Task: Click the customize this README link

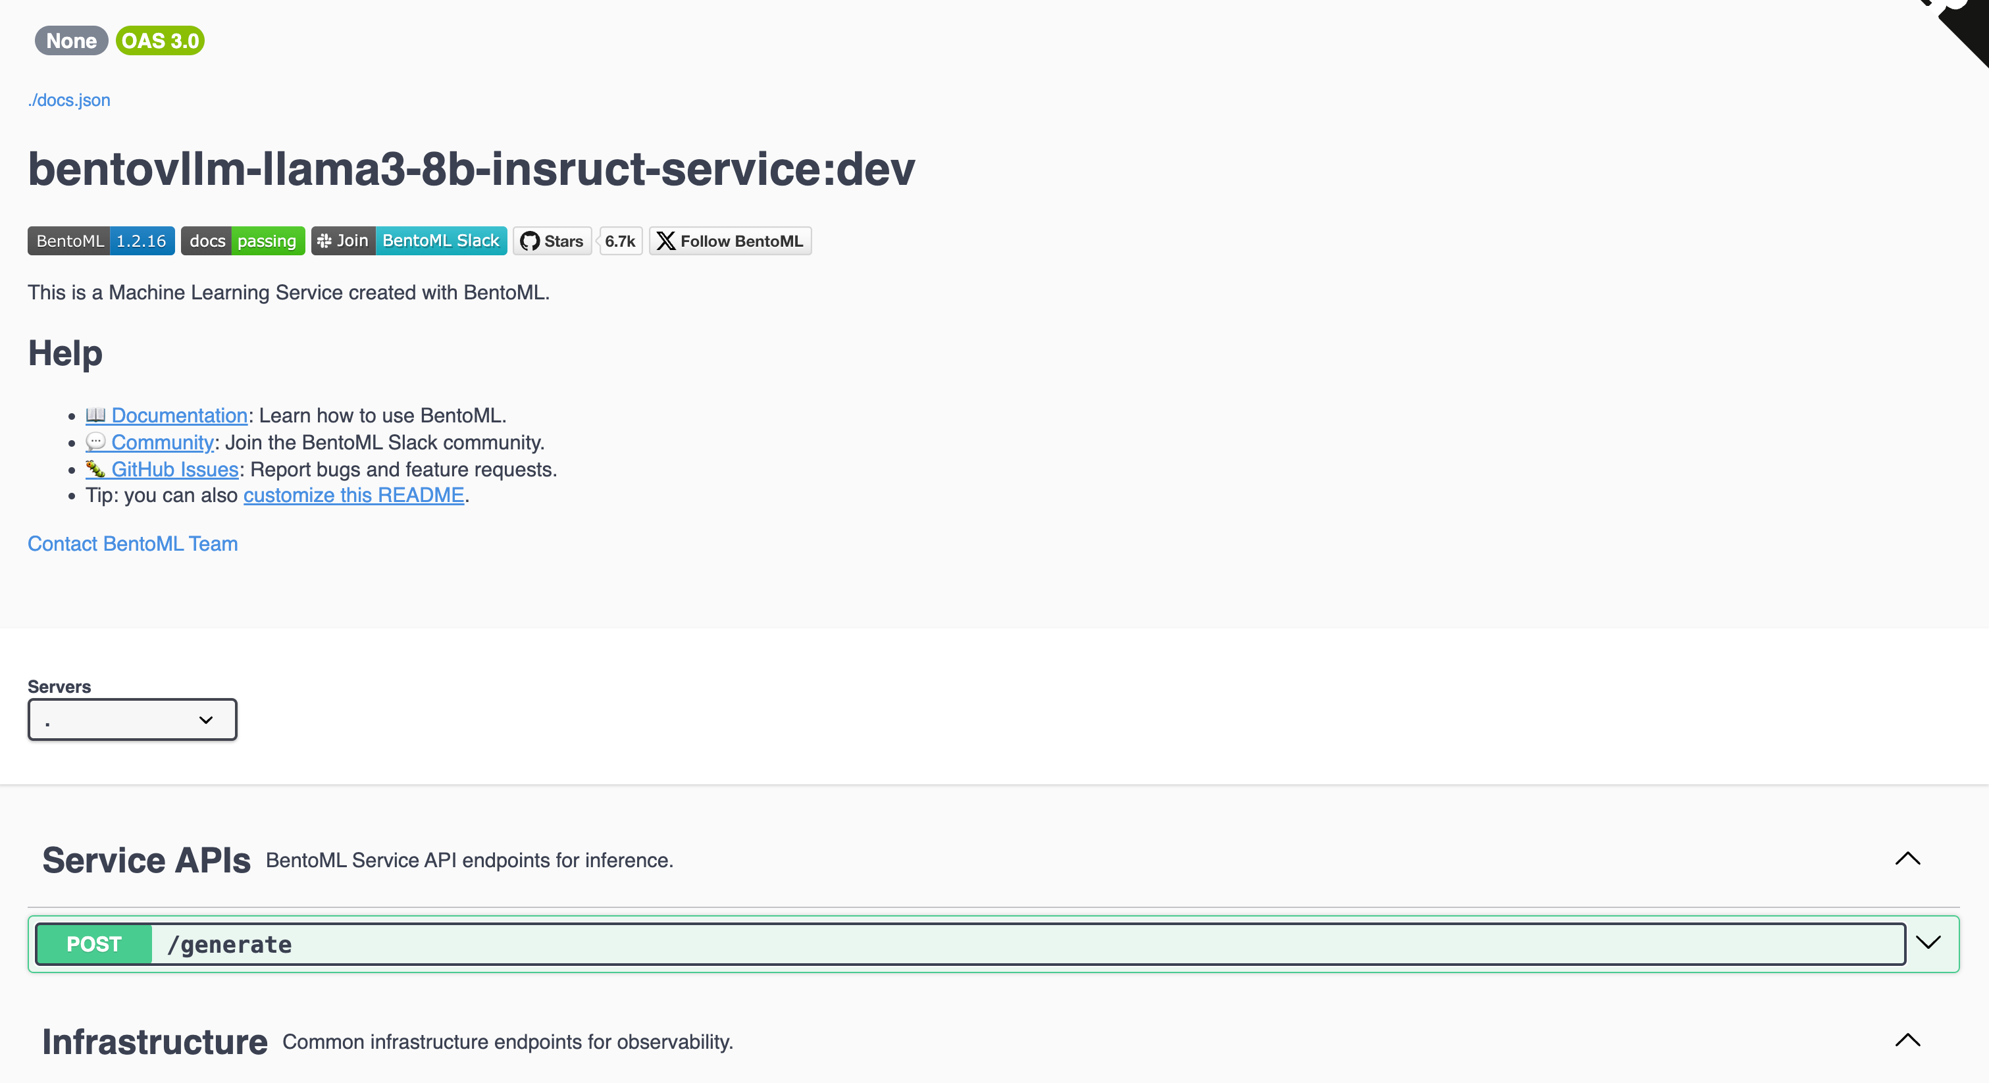Action: coord(353,495)
